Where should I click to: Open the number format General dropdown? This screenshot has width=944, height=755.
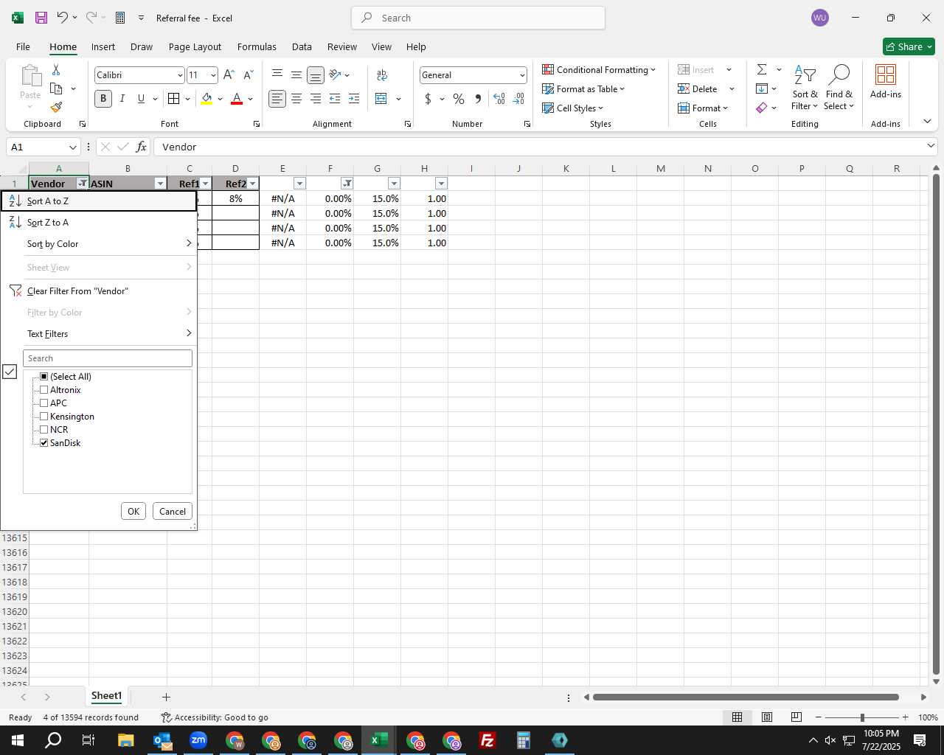click(522, 75)
